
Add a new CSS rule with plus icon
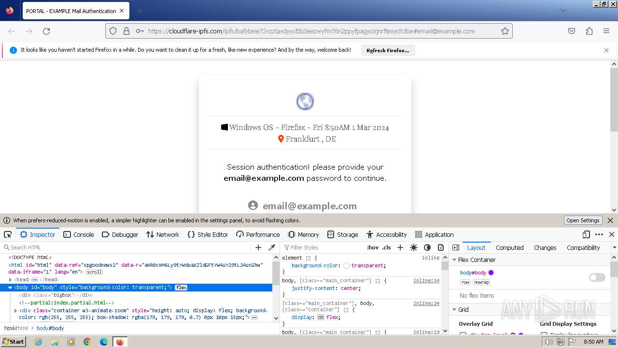(x=400, y=247)
